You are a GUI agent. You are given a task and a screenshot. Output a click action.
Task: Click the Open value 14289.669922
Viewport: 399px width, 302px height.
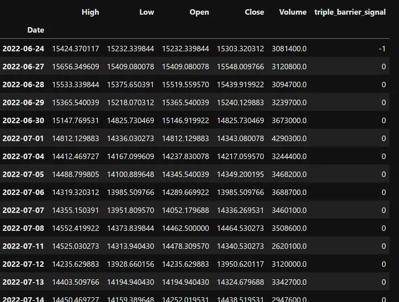tap(185, 193)
